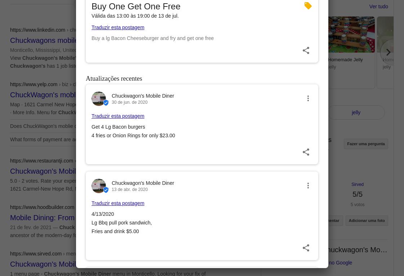404x276 pixels.
Task: Open Ver tudo products link
Action: point(378,6)
